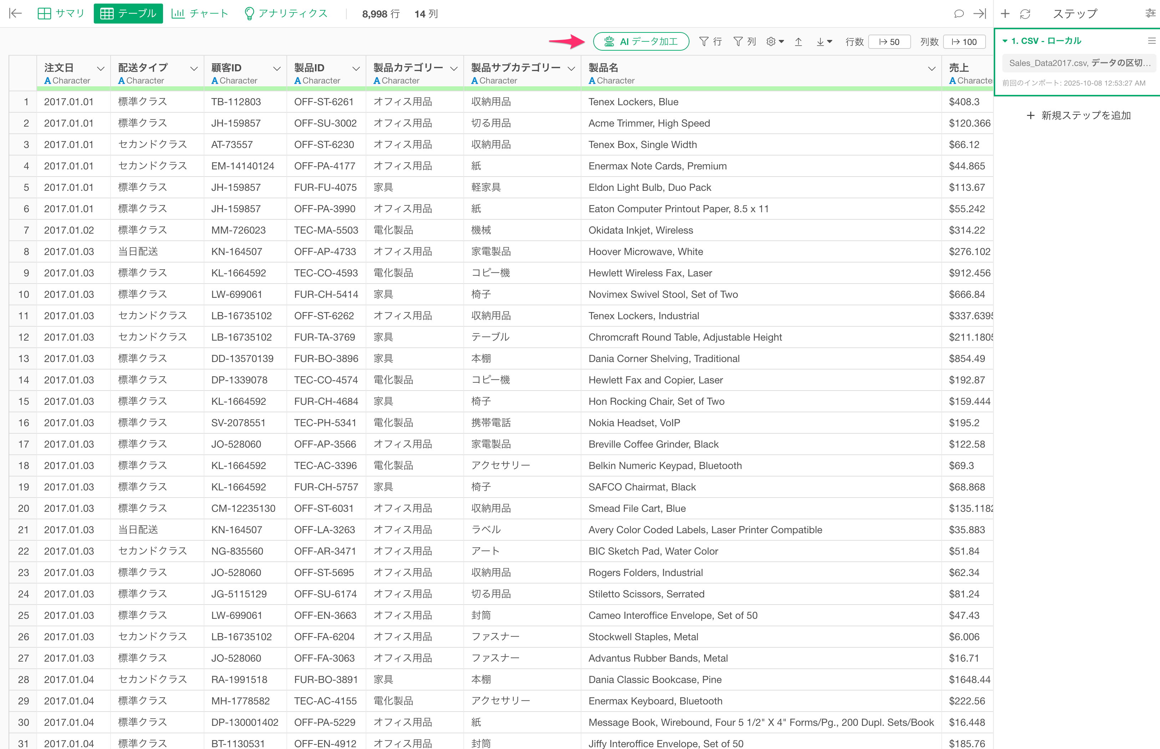Click 新規ステップを追加 link

(x=1078, y=116)
